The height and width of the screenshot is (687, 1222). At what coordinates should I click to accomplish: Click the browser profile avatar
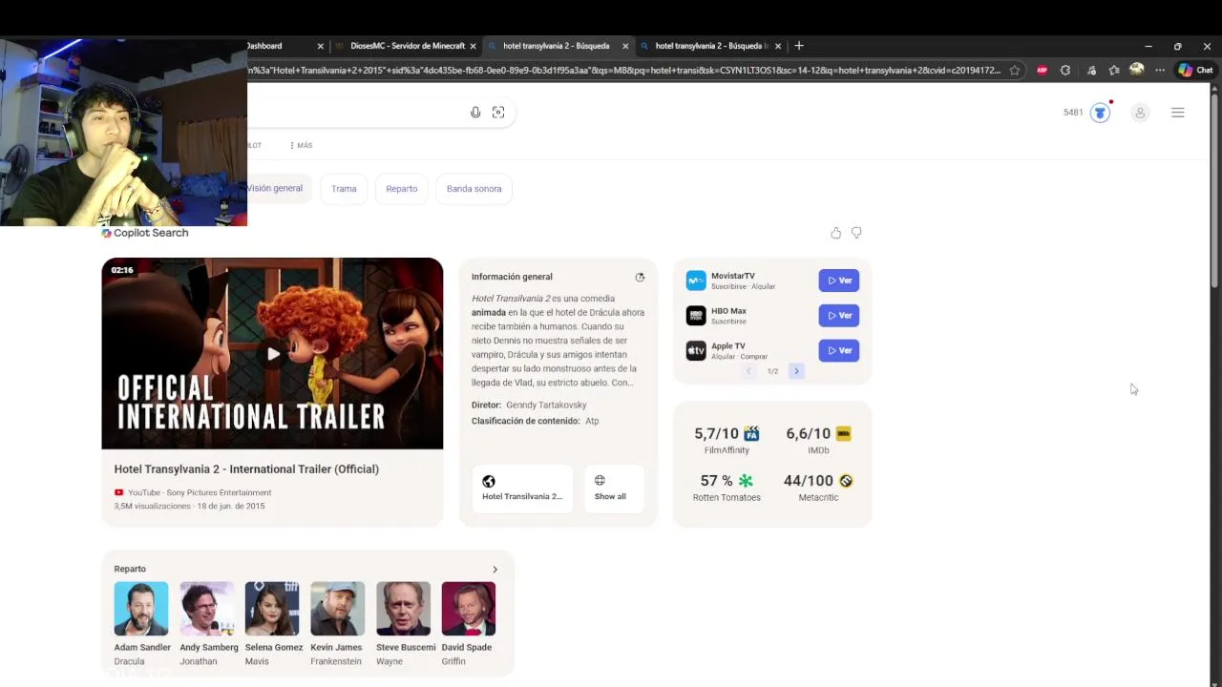[x=1136, y=70]
